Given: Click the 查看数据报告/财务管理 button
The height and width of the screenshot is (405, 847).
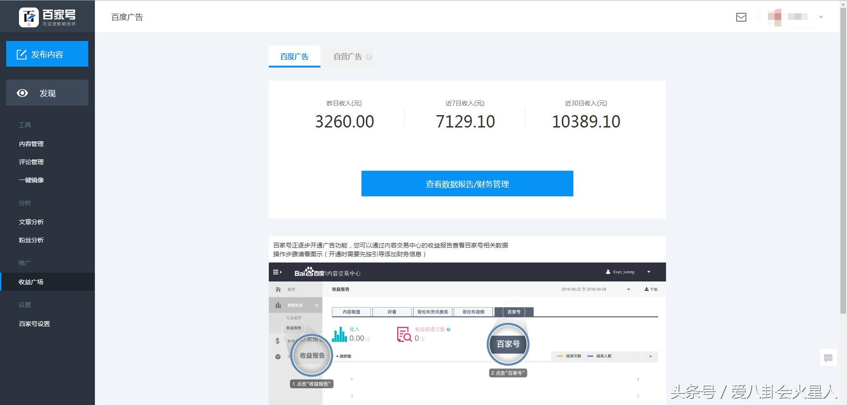Looking at the screenshot, I should point(467,184).
